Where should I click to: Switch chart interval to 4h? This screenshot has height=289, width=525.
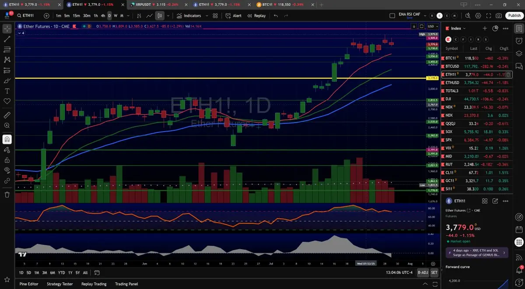click(103, 16)
